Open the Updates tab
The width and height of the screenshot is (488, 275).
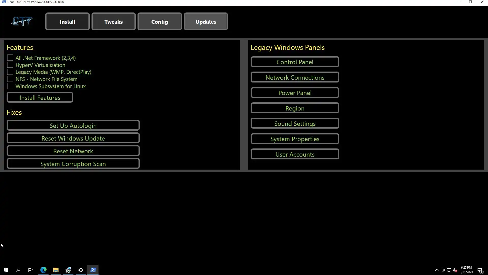[206, 22]
